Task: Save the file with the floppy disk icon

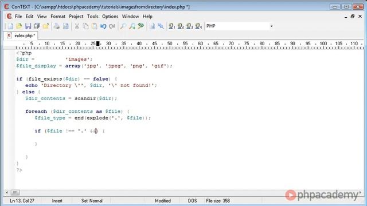Action: click(x=28, y=26)
